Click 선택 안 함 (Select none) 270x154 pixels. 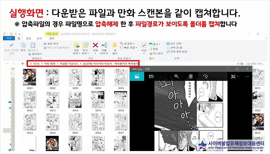point(174,48)
